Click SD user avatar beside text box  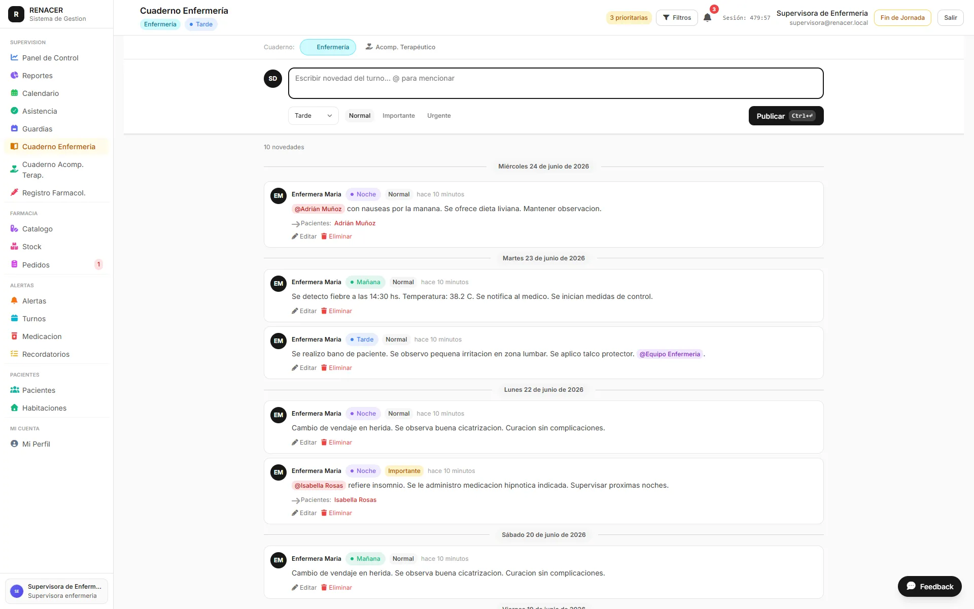pos(273,79)
